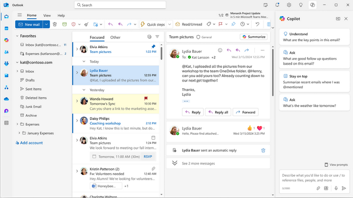
Task: Switch to the Focused inbox tab
Action: tap(97, 37)
